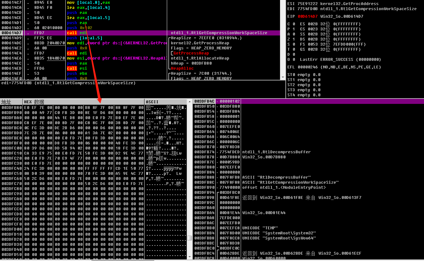
Task: Select stack entry Win32_So.00D7B880
Action: (x=264, y=157)
